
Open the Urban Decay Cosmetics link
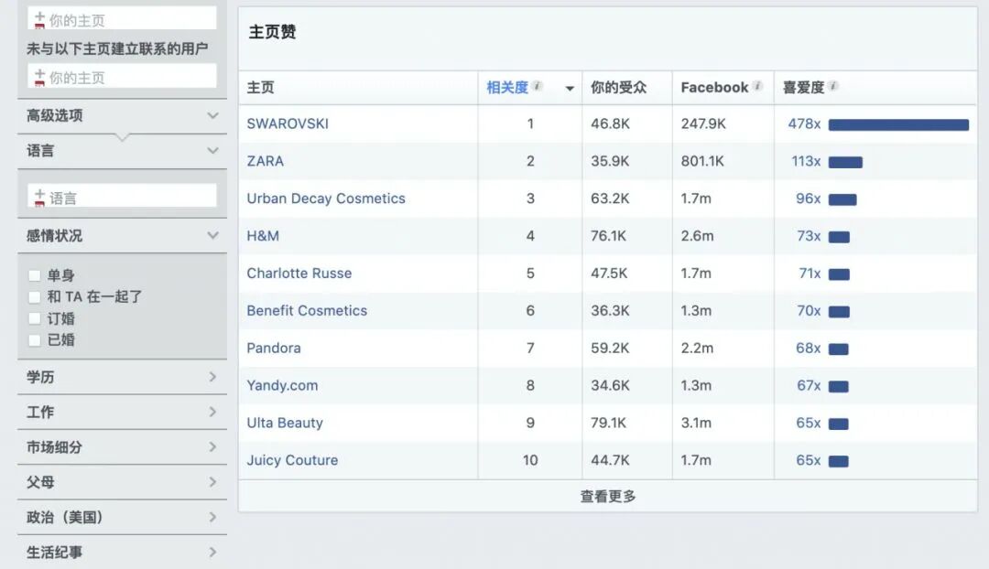[326, 199]
